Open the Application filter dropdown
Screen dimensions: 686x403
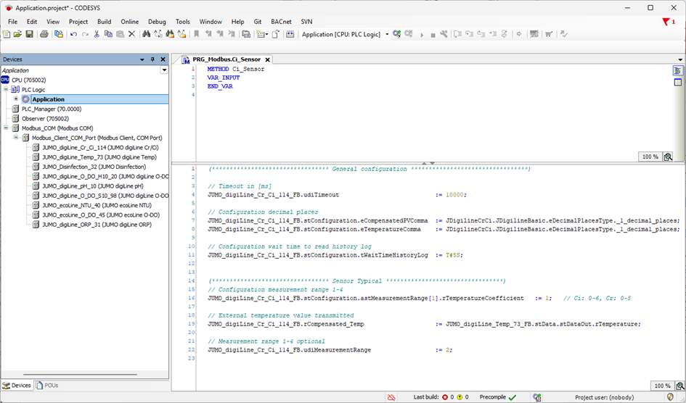(x=165, y=70)
